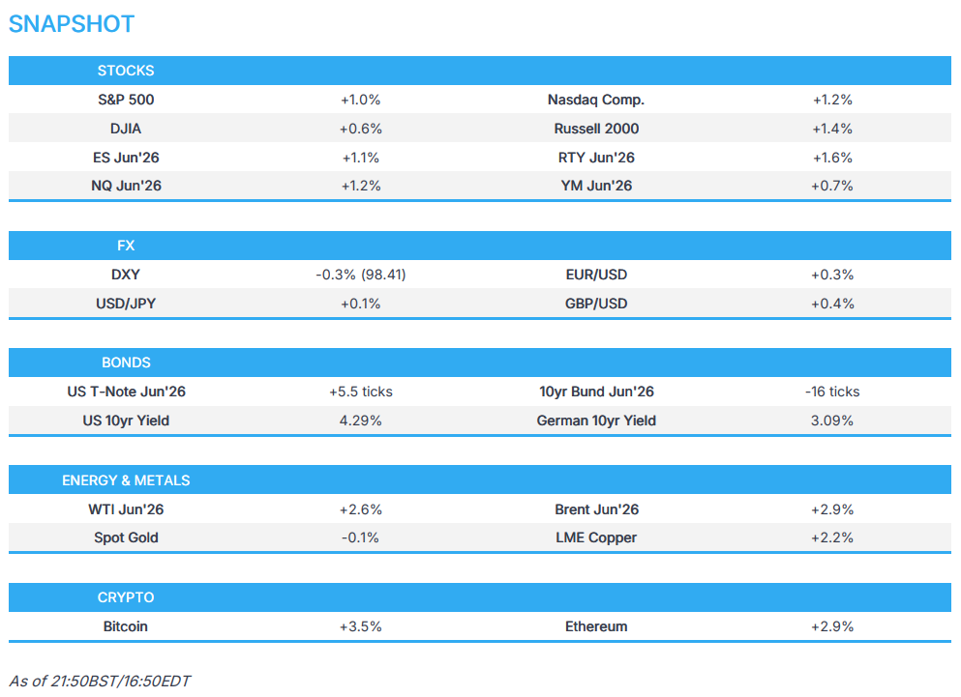The width and height of the screenshot is (961, 697).
Task: Click the SNAPSHOT heading
Action: (71, 24)
